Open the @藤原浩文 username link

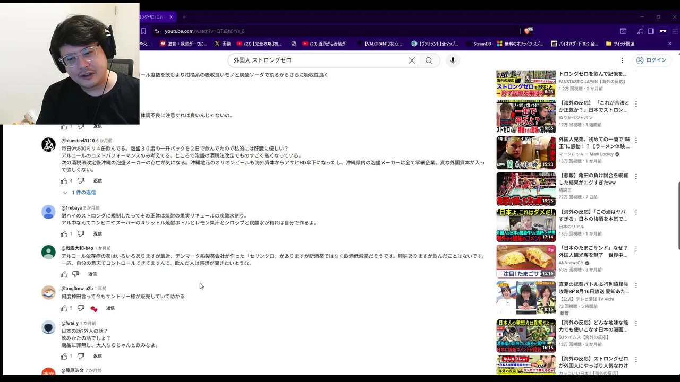(72, 370)
